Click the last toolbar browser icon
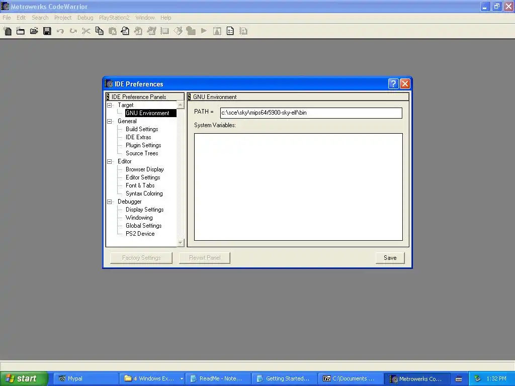 tap(243, 31)
